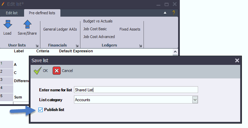This screenshot has width=248, height=128.
Task: Click the Save/Share upload arrow icon
Action: click(x=27, y=24)
